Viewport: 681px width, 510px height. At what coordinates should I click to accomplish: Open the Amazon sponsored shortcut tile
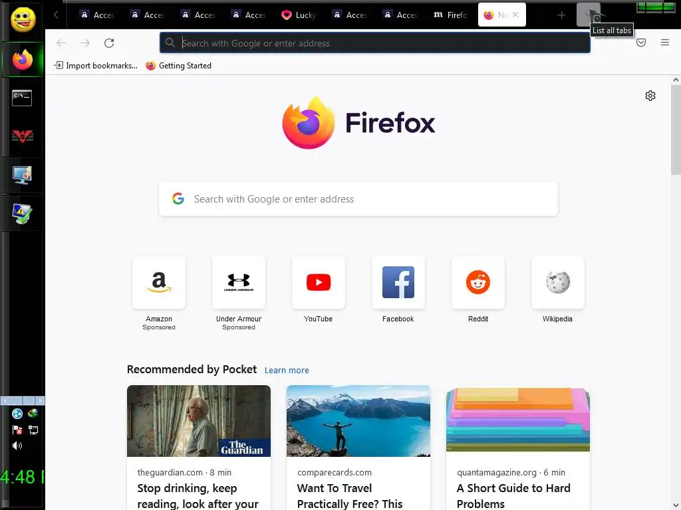point(159,282)
